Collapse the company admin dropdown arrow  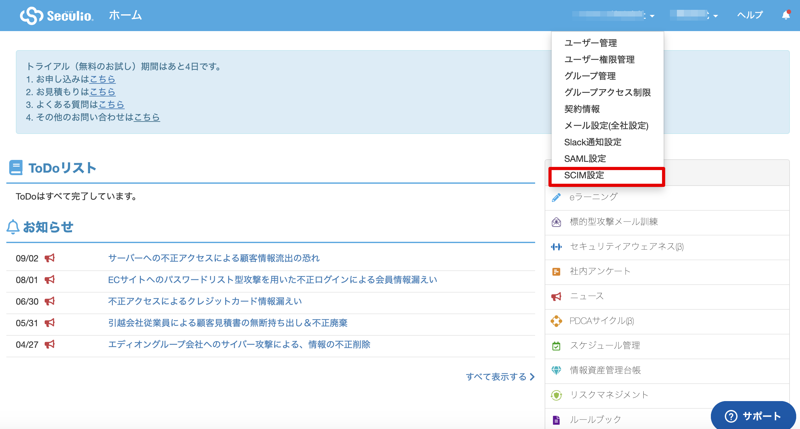tap(652, 16)
